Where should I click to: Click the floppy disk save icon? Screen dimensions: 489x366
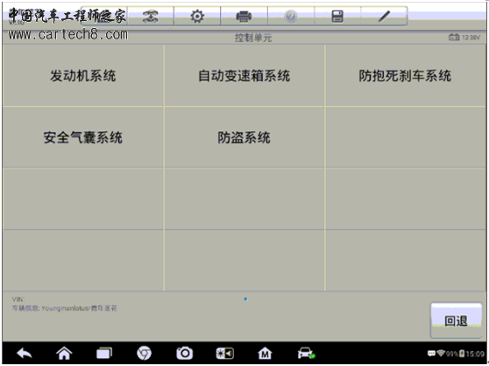[337, 16]
